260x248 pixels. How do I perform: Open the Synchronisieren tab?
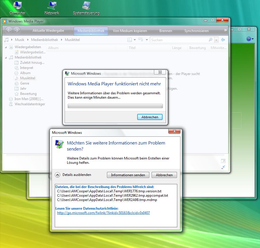pos(197,31)
